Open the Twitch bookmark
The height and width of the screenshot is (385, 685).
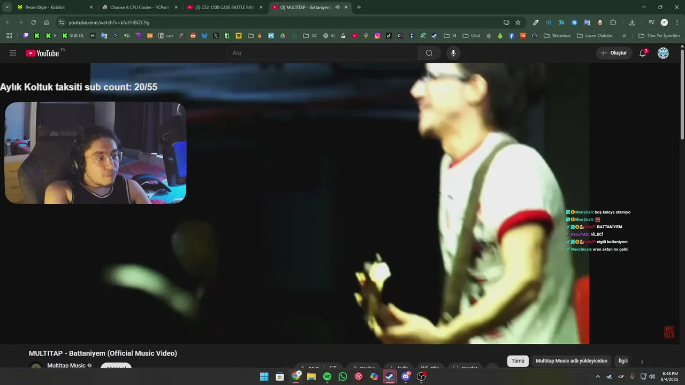(x=26, y=36)
